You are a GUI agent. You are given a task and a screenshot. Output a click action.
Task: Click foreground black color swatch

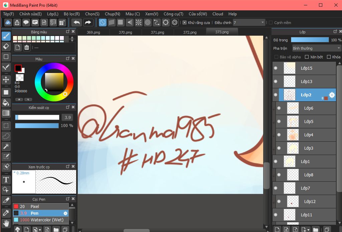pyautogui.click(x=18, y=68)
